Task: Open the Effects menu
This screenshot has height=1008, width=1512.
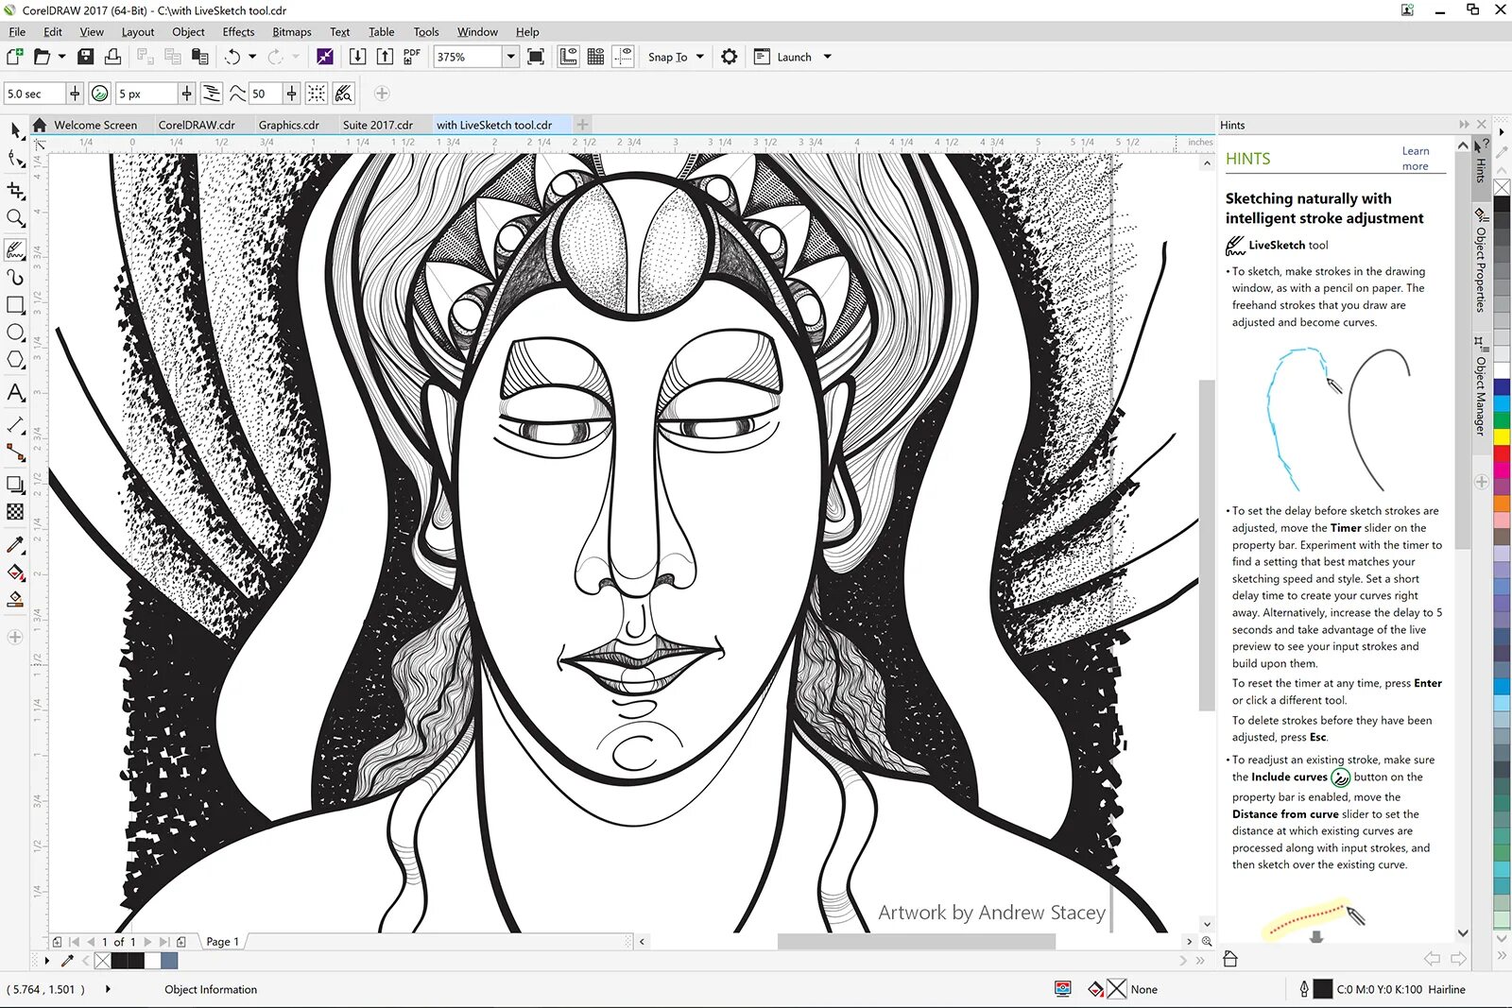Action: (x=238, y=32)
